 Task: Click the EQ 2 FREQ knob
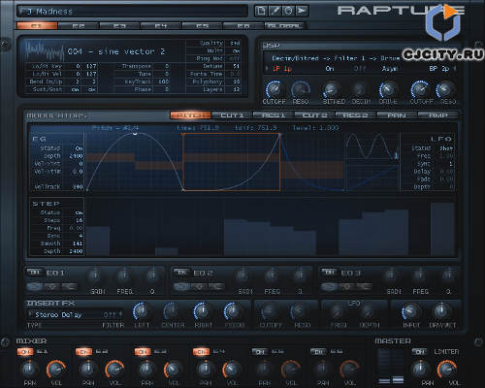click(x=271, y=275)
